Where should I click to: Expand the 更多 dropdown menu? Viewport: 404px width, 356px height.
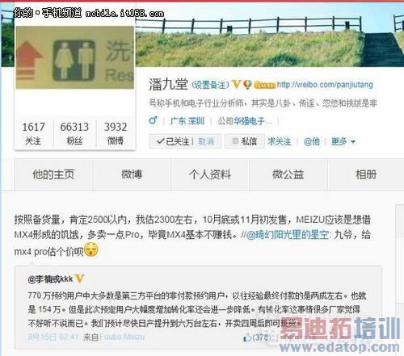pos(343,141)
